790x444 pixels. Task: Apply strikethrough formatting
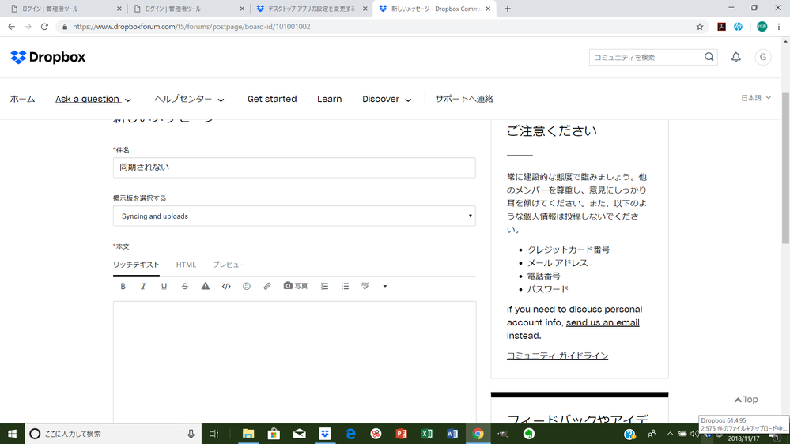(x=185, y=287)
